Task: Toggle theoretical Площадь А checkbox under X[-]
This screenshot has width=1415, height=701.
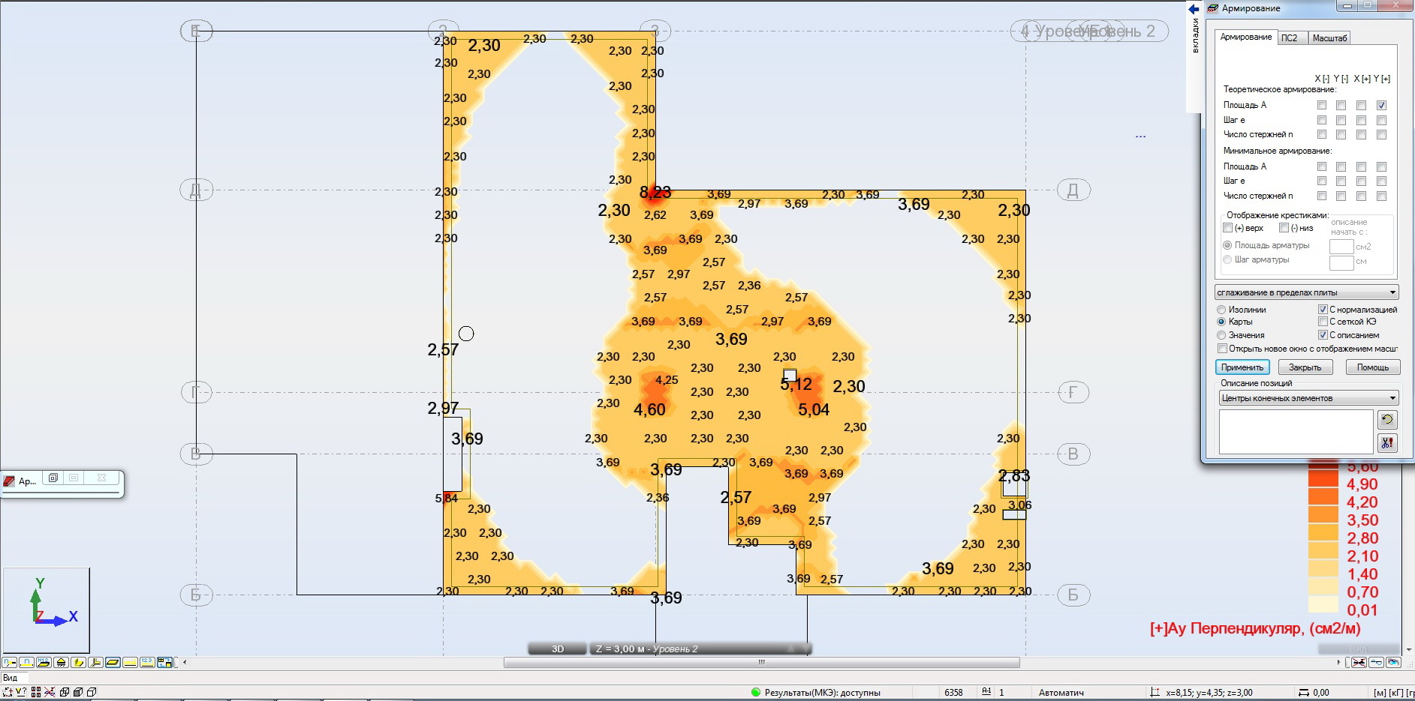Action: tap(1322, 106)
